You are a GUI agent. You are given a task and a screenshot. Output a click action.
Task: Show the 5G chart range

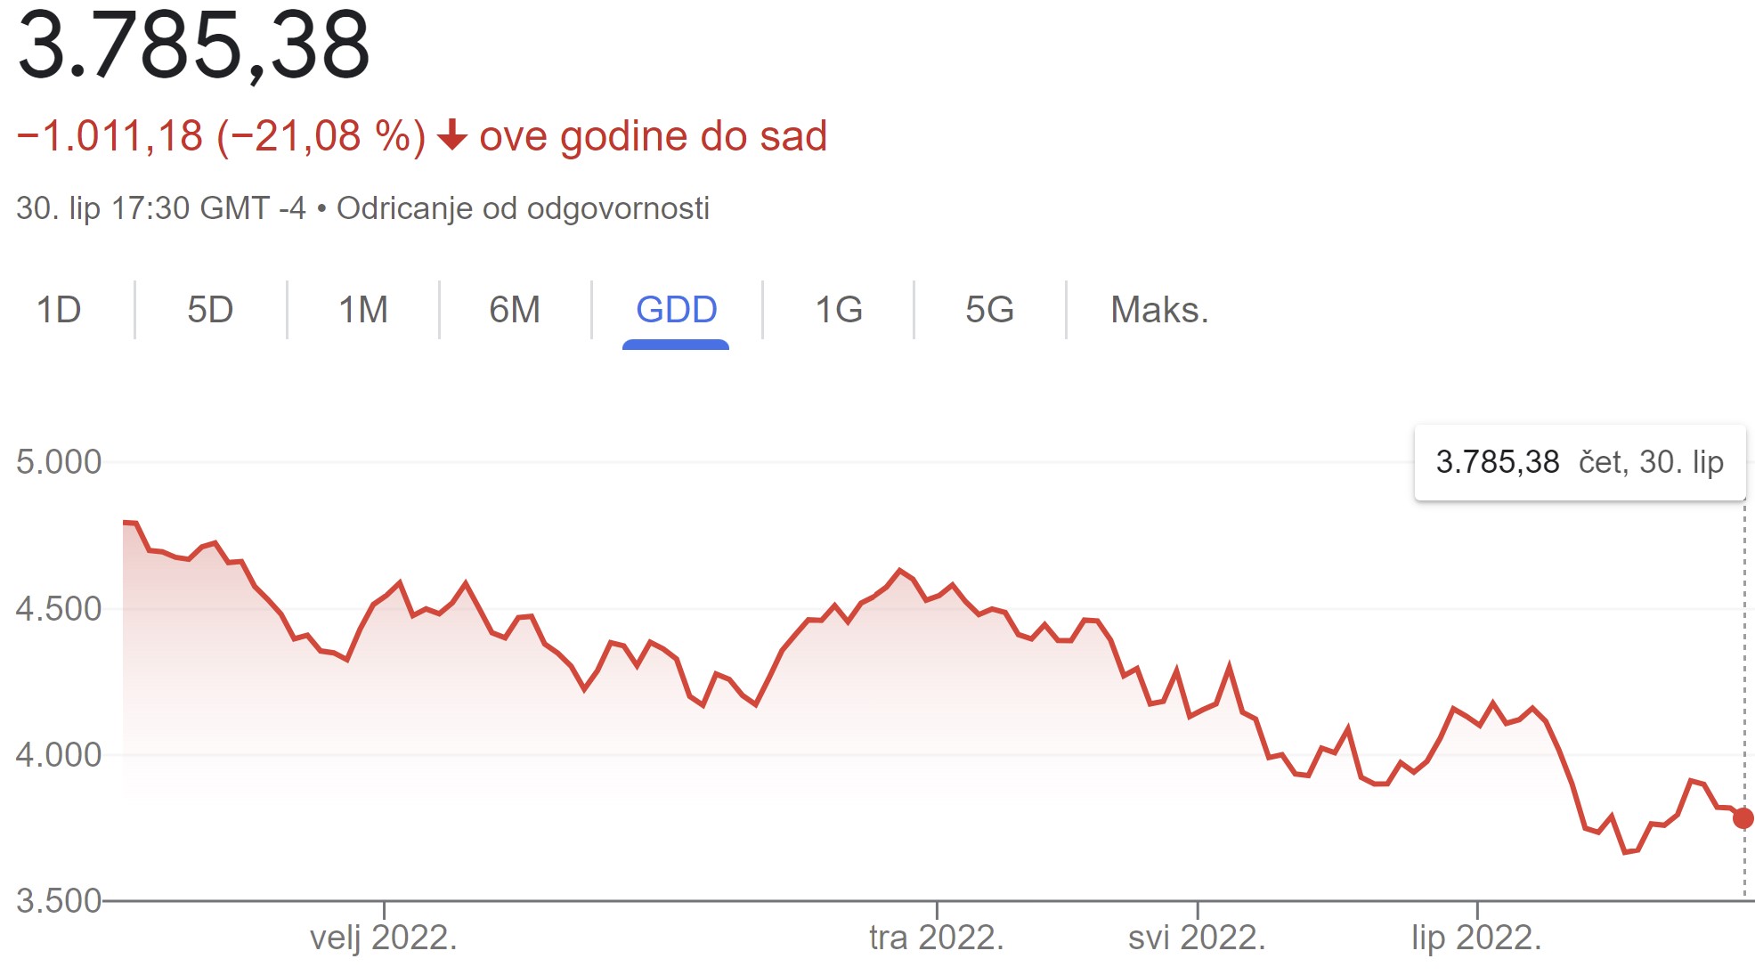pyautogui.click(x=989, y=310)
